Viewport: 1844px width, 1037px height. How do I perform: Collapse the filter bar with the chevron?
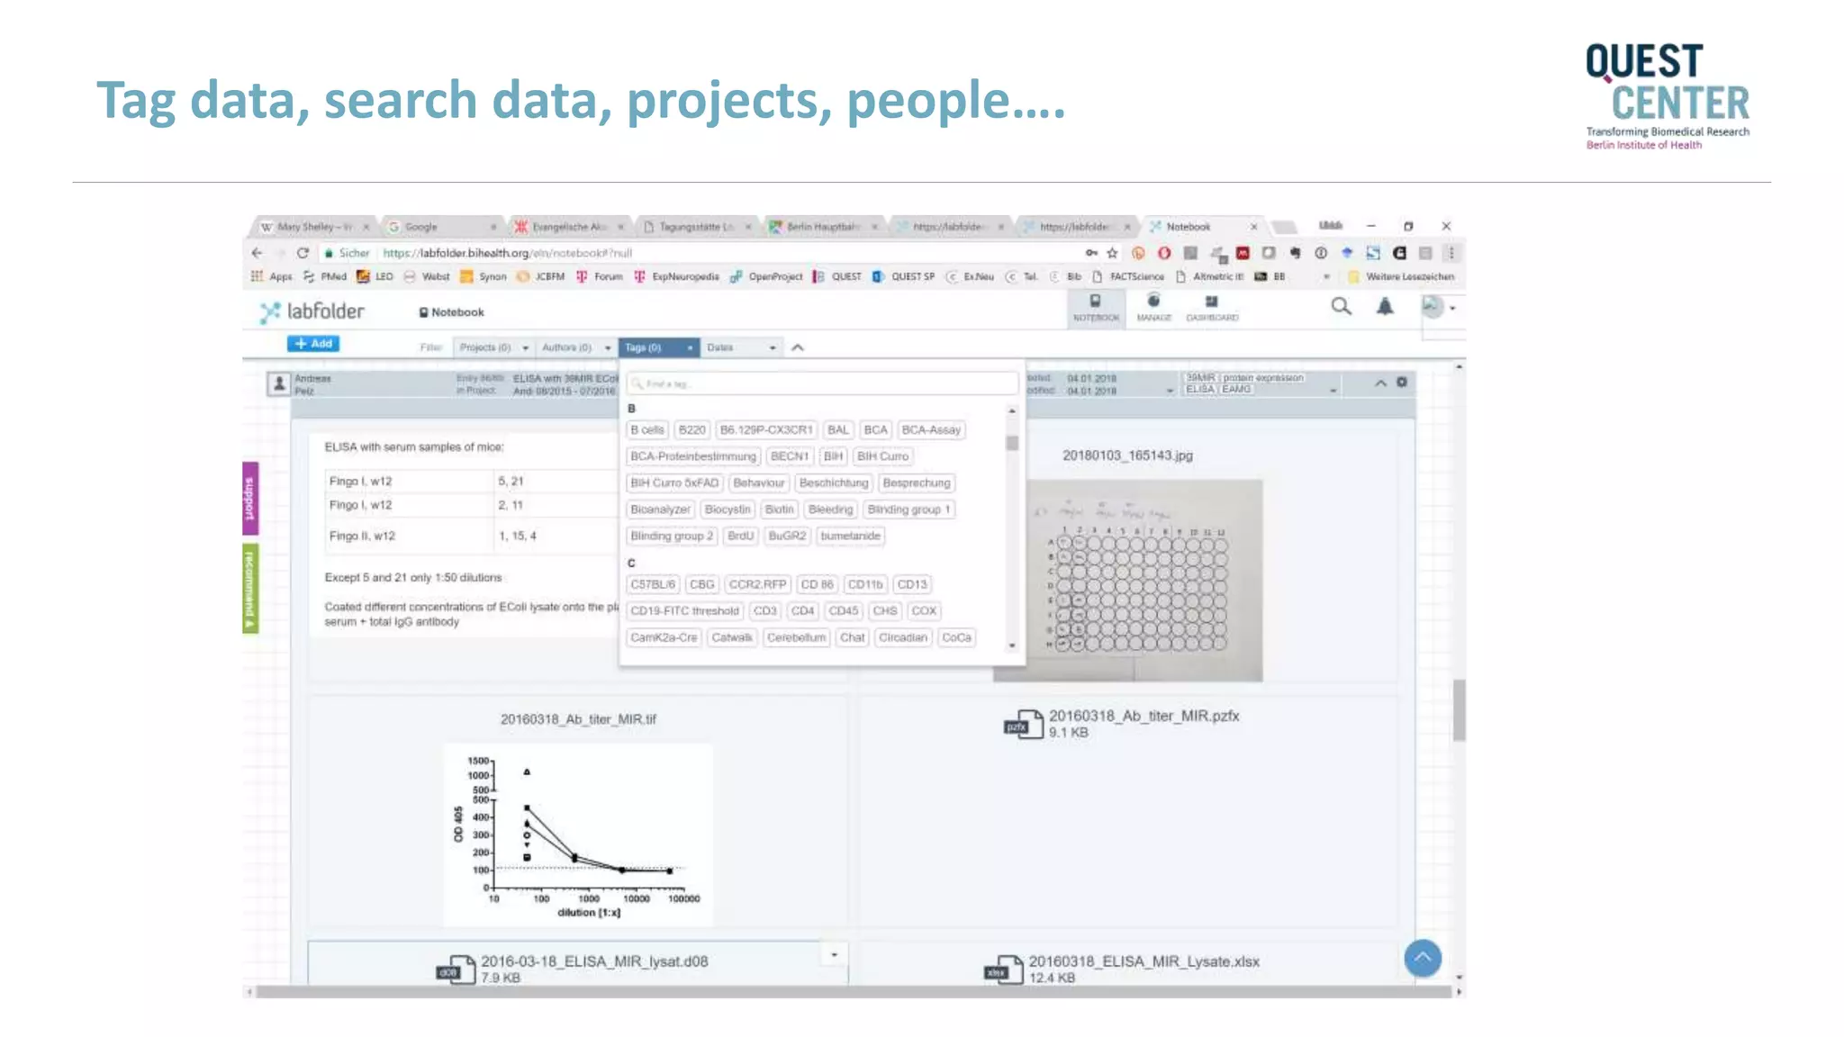798,347
